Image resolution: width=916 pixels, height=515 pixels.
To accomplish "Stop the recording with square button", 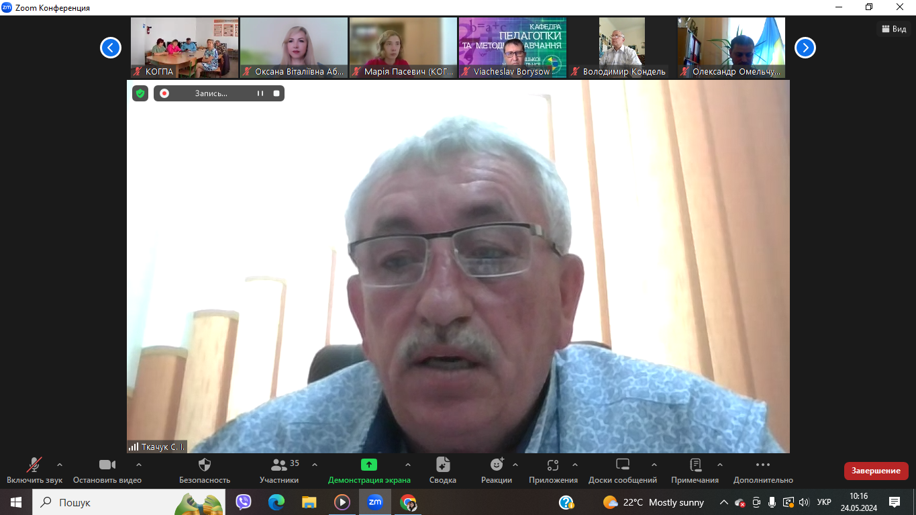I will pos(276,93).
